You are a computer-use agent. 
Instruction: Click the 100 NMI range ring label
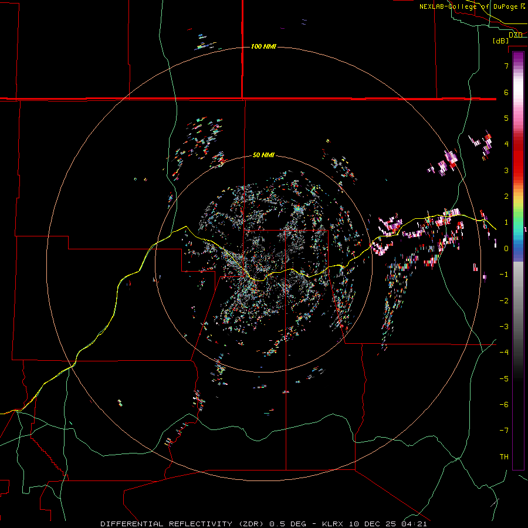click(x=263, y=46)
